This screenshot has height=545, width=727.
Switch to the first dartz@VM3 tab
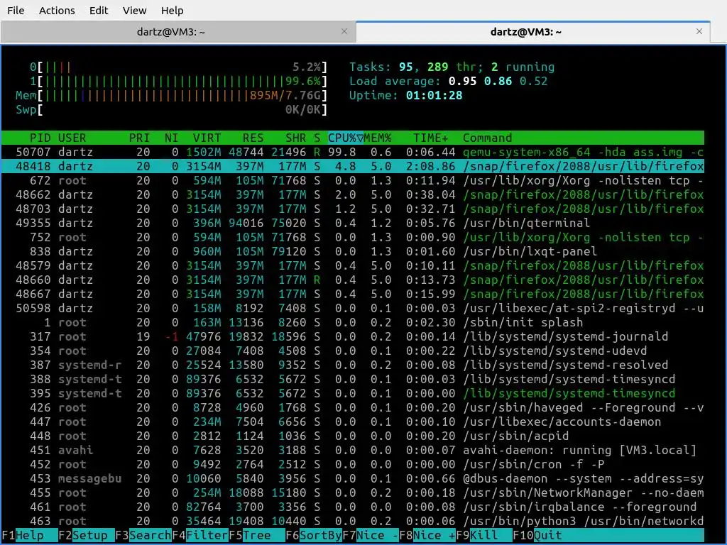coord(170,31)
